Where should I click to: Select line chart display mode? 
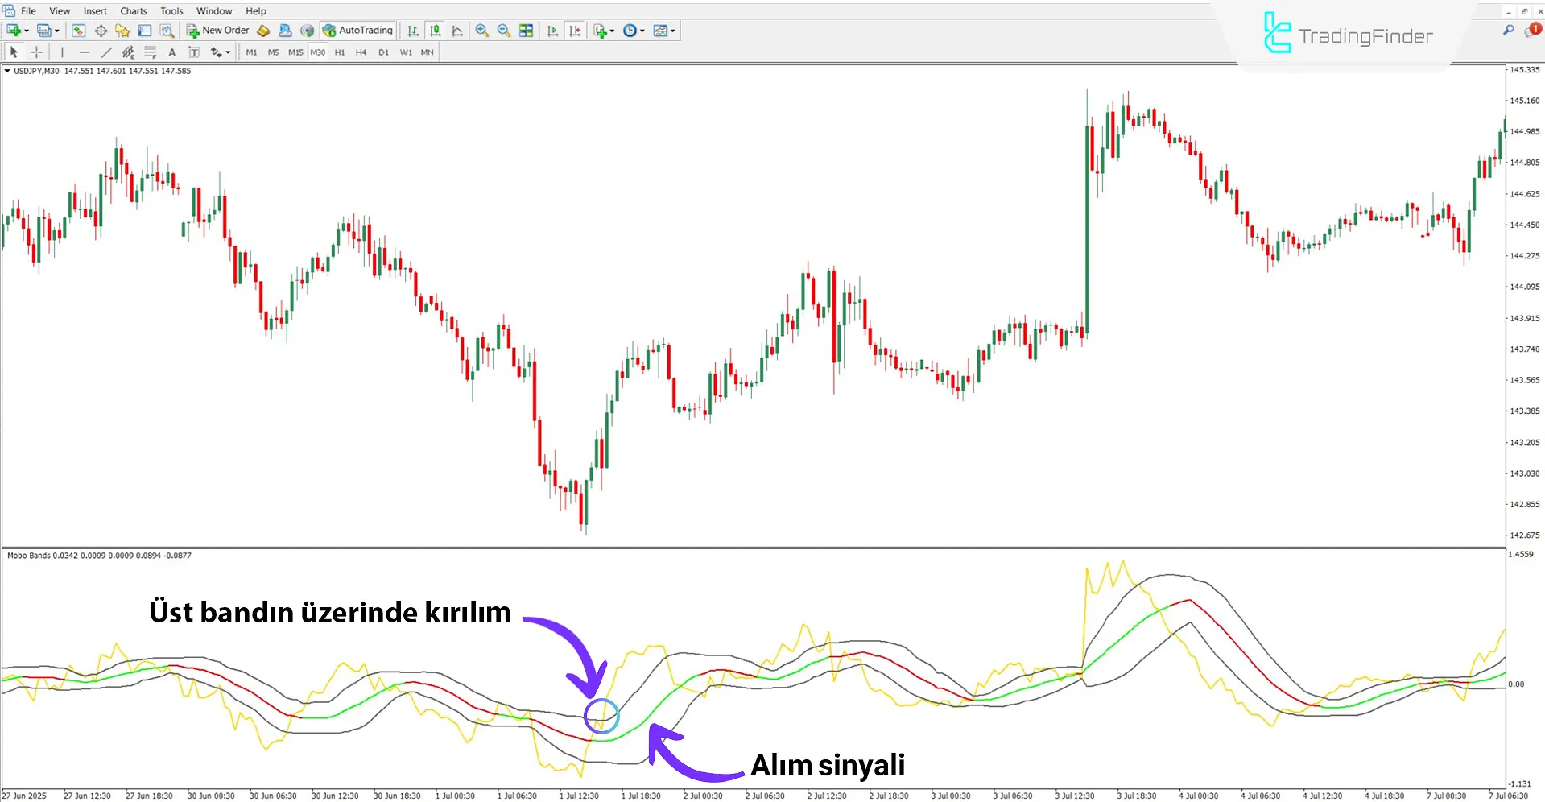coord(456,30)
